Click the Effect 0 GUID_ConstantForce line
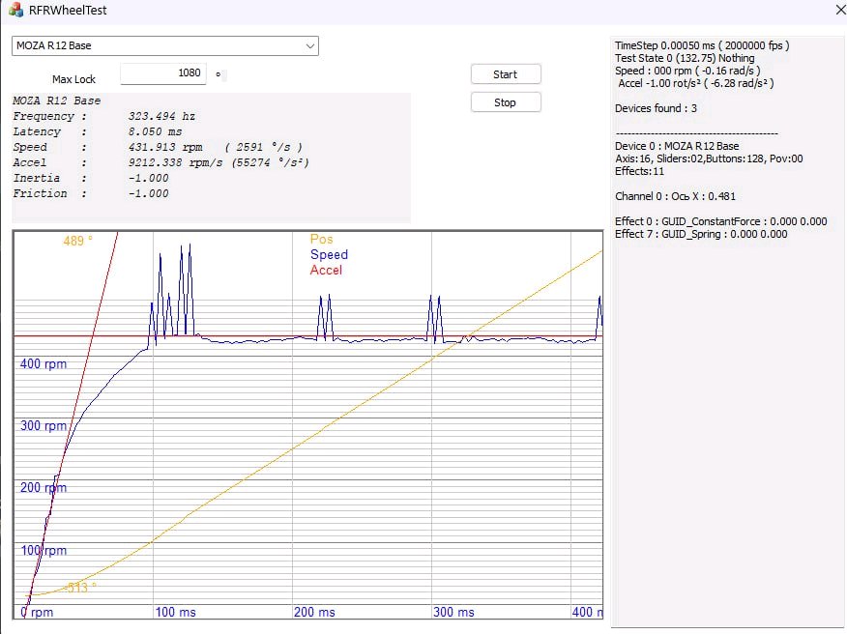The width and height of the screenshot is (847, 634). click(x=721, y=221)
